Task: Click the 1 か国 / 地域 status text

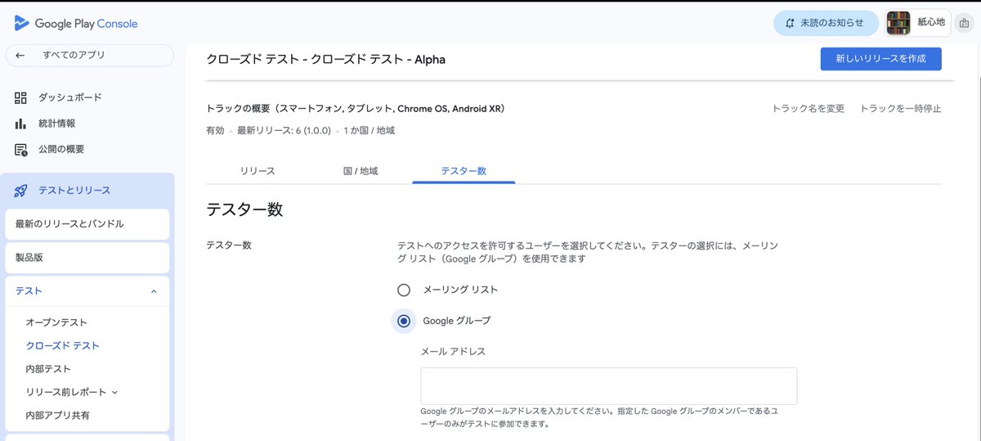Action: click(x=370, y=130)
